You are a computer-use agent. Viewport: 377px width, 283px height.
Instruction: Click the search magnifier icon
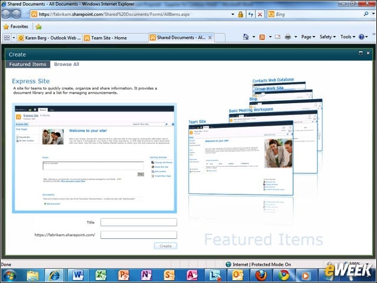[366, 14]
